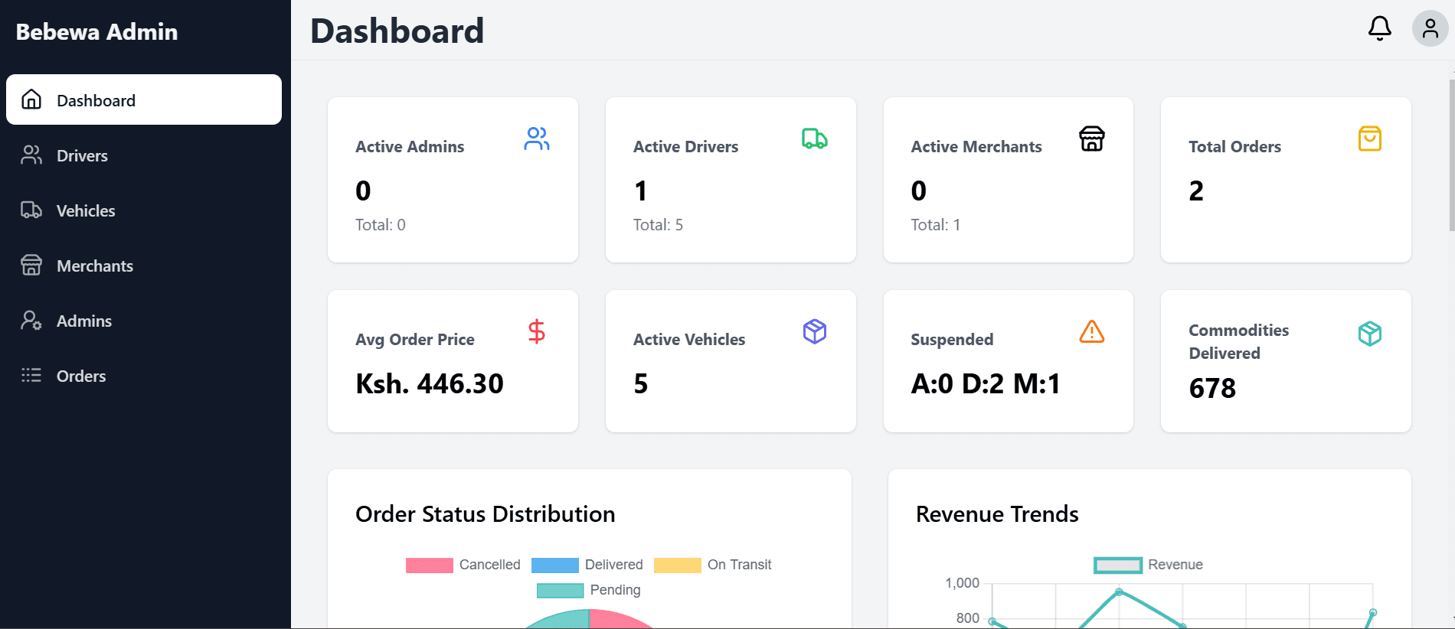Click the A:0 D:2 M:1 value
This screenshot has width=1455, height=629.
click(x=986, y=383)
